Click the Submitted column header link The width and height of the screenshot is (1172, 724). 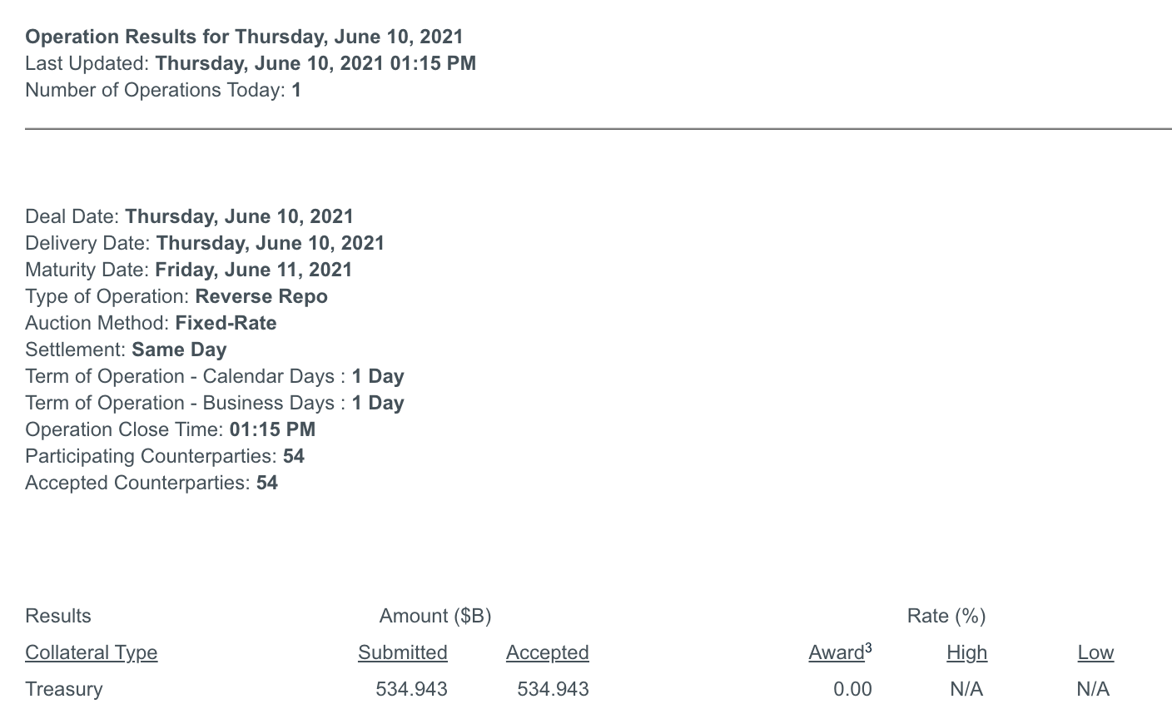tap(402, 652)
